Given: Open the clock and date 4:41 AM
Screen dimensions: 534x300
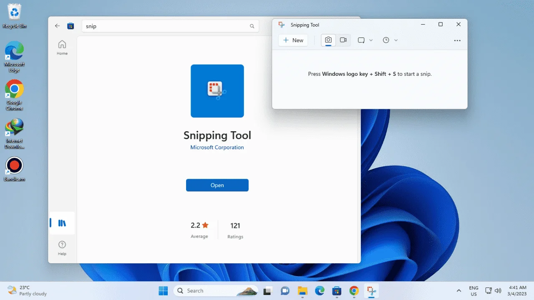Looking at the screenshot, I should pos(517,290).
